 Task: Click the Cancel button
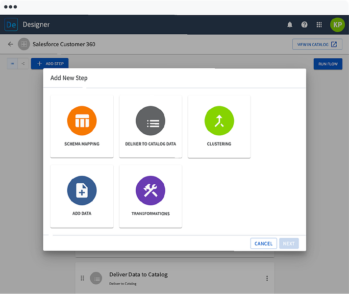(264, 244)
